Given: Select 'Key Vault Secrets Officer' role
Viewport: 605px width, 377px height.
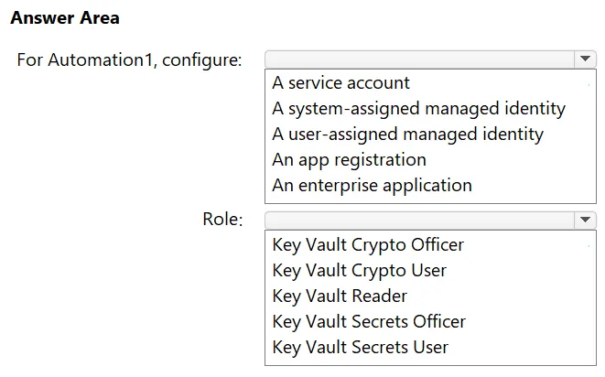Looking at the screenshot, I should (x=369, y=321).
